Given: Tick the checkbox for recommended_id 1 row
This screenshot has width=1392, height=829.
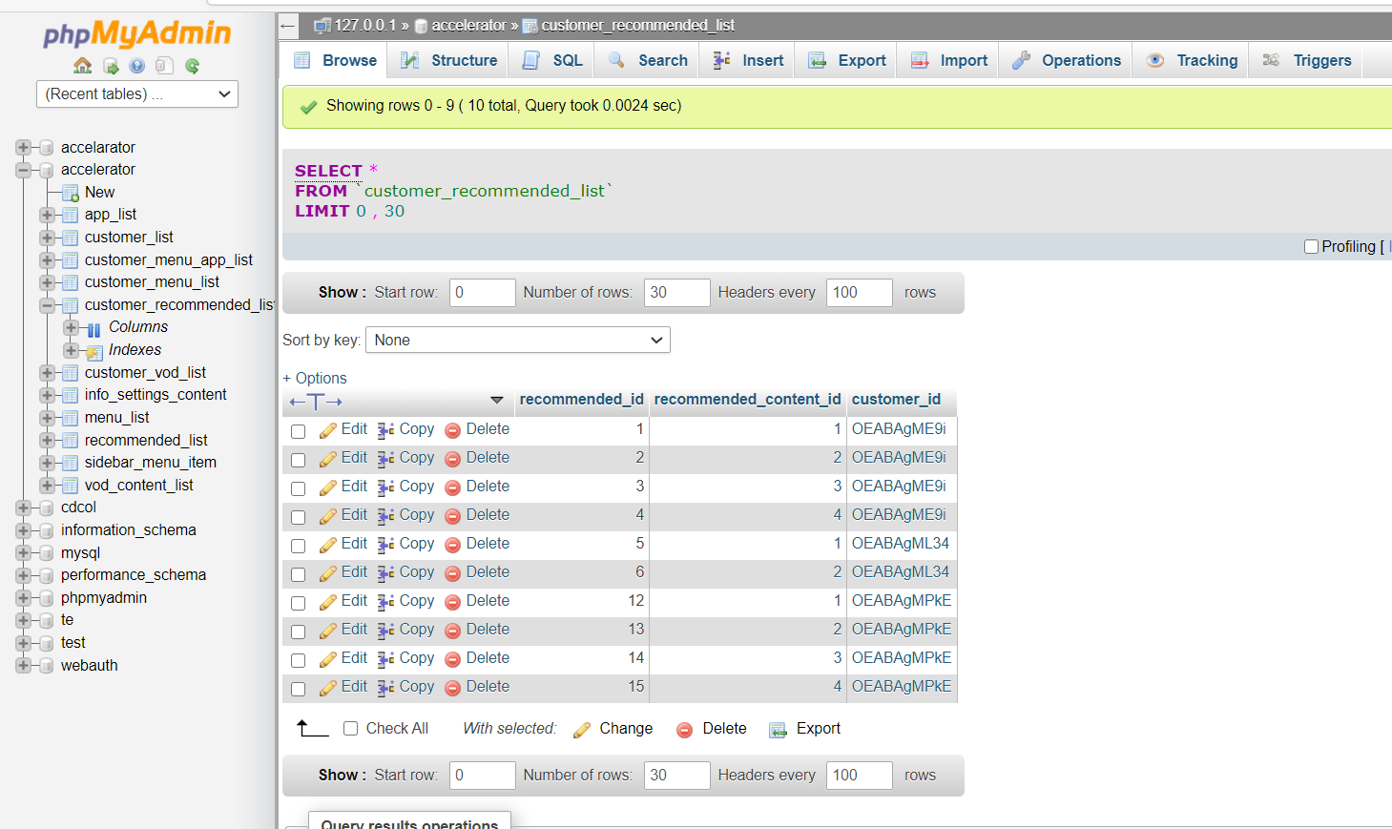Looking at the screenshot, I should 299,431.
